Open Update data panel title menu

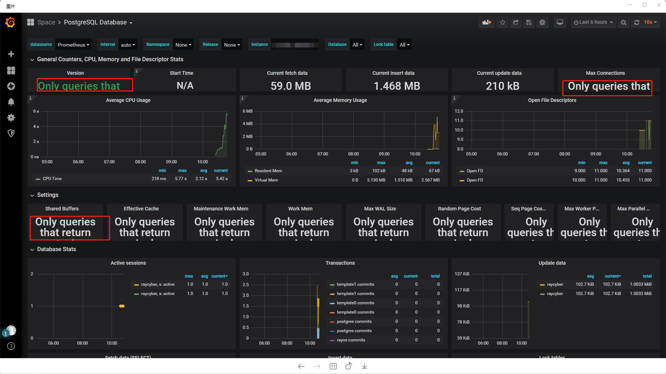click(552, 263)
